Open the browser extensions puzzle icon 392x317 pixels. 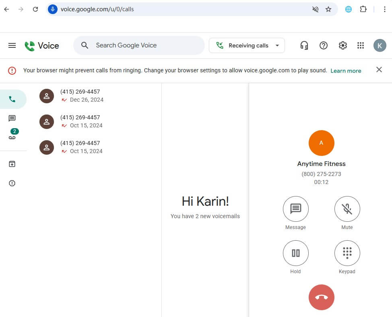[363, 9]
